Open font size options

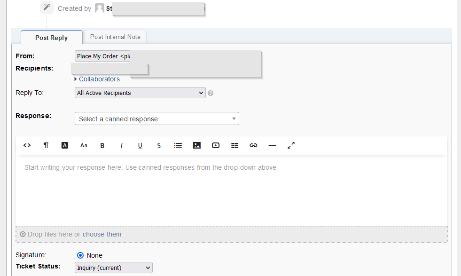point(84,146)
